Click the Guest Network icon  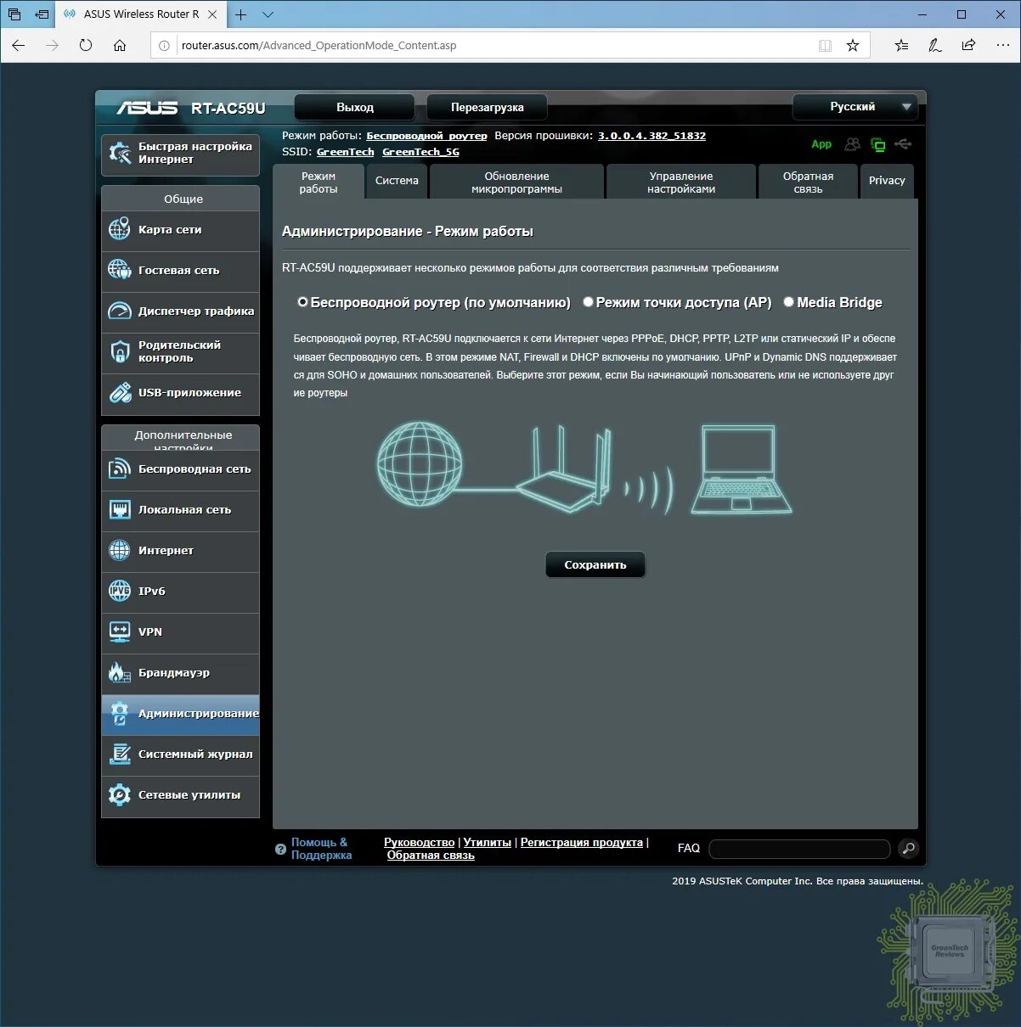(120, 270)
